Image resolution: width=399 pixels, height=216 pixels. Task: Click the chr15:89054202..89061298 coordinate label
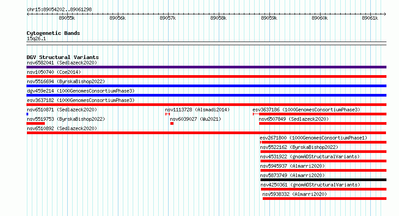coord(59,10)
